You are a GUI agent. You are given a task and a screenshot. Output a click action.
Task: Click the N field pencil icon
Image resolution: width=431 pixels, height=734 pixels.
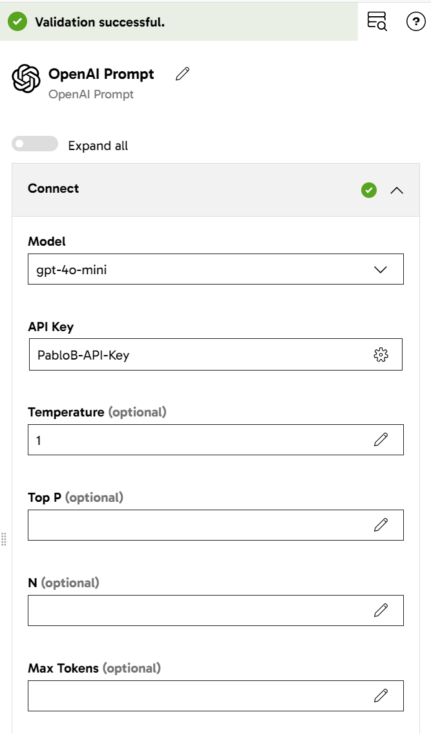(x=381, y=610)
